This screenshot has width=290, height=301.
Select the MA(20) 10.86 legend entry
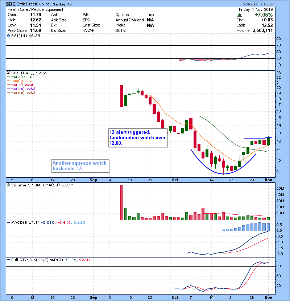(19, 77)
